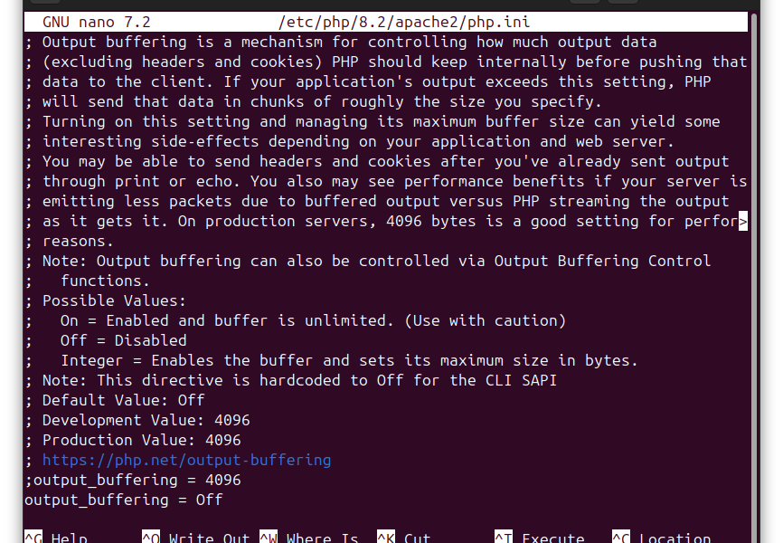Click the ^K Cut shortcut
The width and height of the screenshot is (783, 543).
coord(403,538)
